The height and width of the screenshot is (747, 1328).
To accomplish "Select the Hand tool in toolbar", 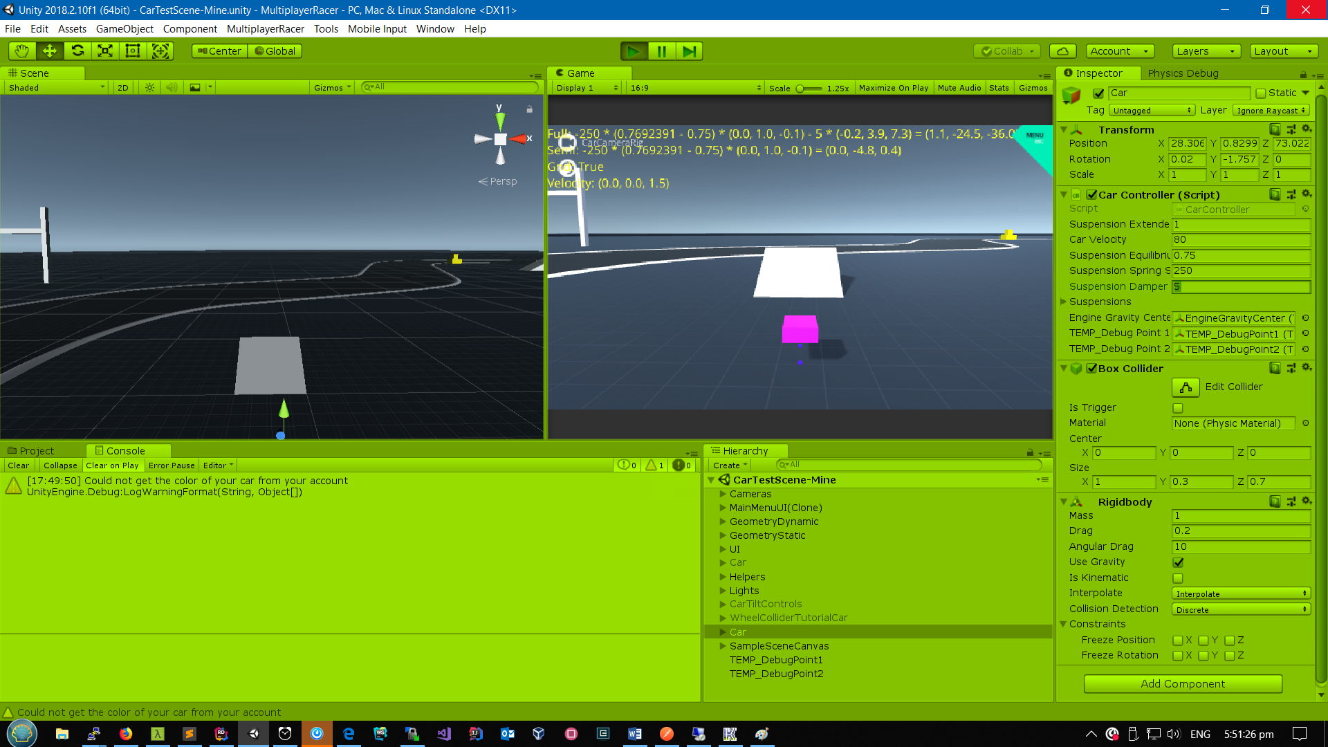I will [x=22, y=51].
